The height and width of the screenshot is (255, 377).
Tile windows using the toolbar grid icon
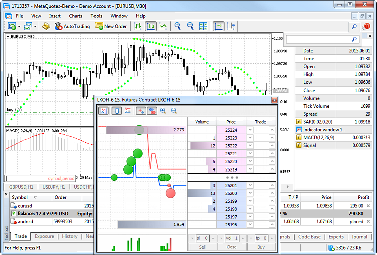203,26
